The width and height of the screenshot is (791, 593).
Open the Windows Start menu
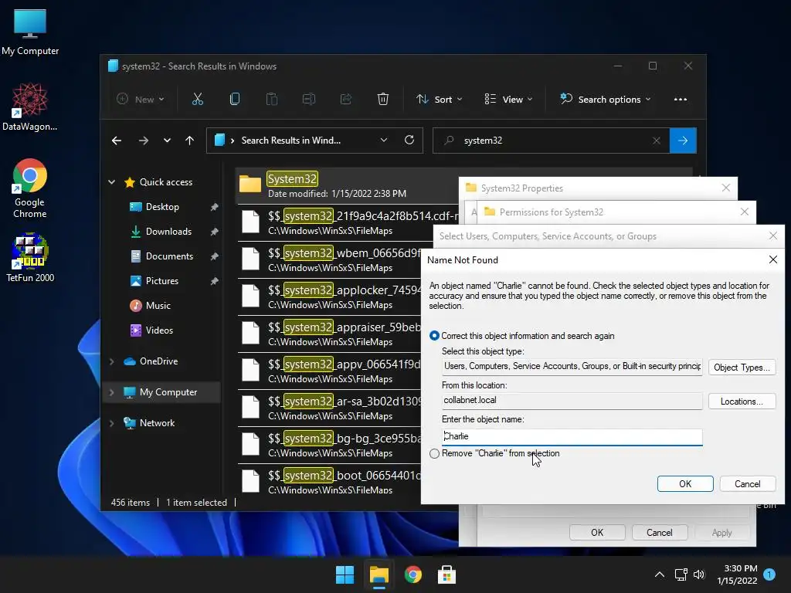point(345,574)
